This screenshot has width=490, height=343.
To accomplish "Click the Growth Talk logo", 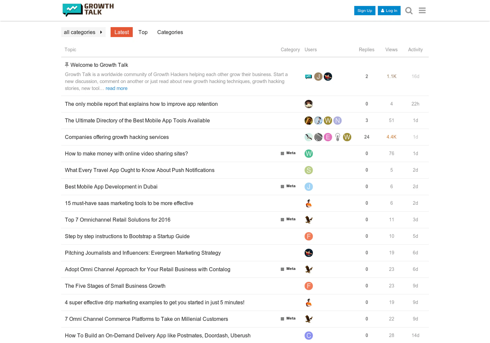I will click(x=88, y=10).
